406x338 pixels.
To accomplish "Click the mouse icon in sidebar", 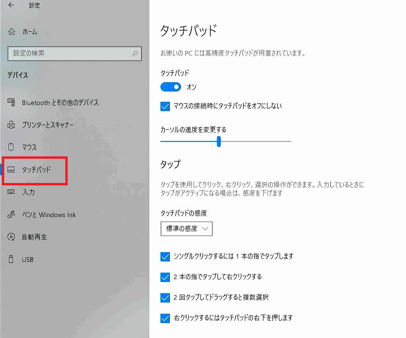I will click(11, 147).
